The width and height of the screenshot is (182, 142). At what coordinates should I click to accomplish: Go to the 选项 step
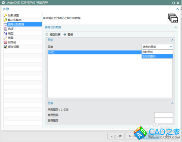(x=23, y=29)
